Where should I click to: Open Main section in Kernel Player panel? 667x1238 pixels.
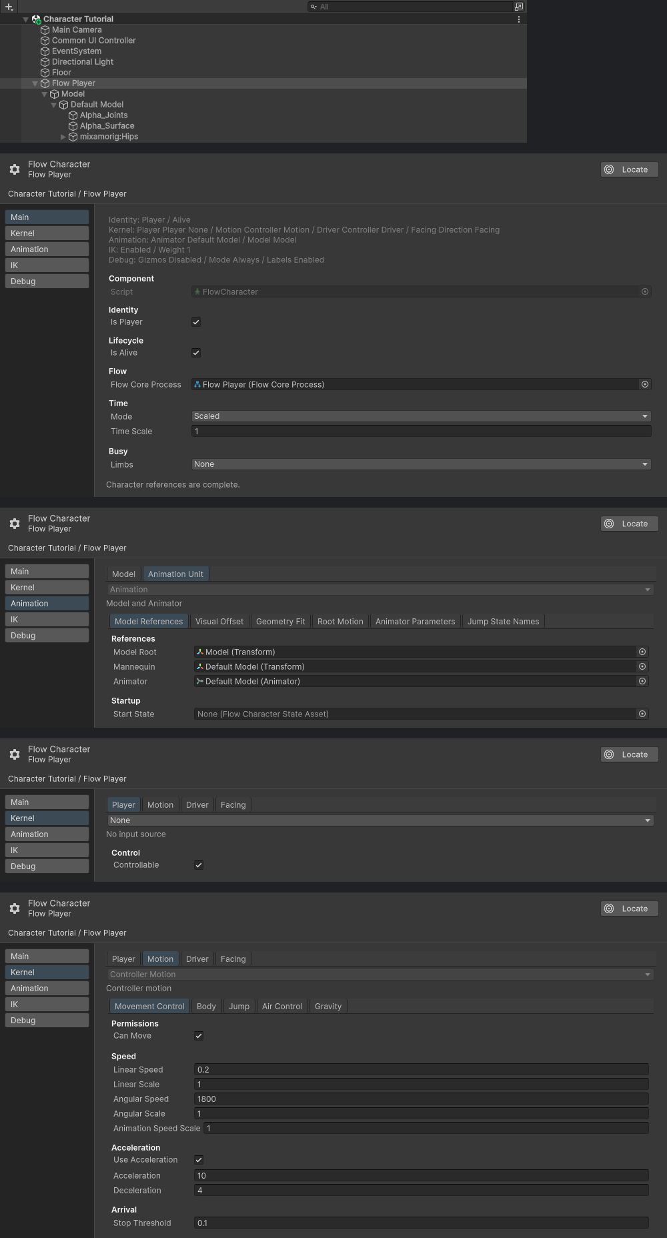pos(47,802)
